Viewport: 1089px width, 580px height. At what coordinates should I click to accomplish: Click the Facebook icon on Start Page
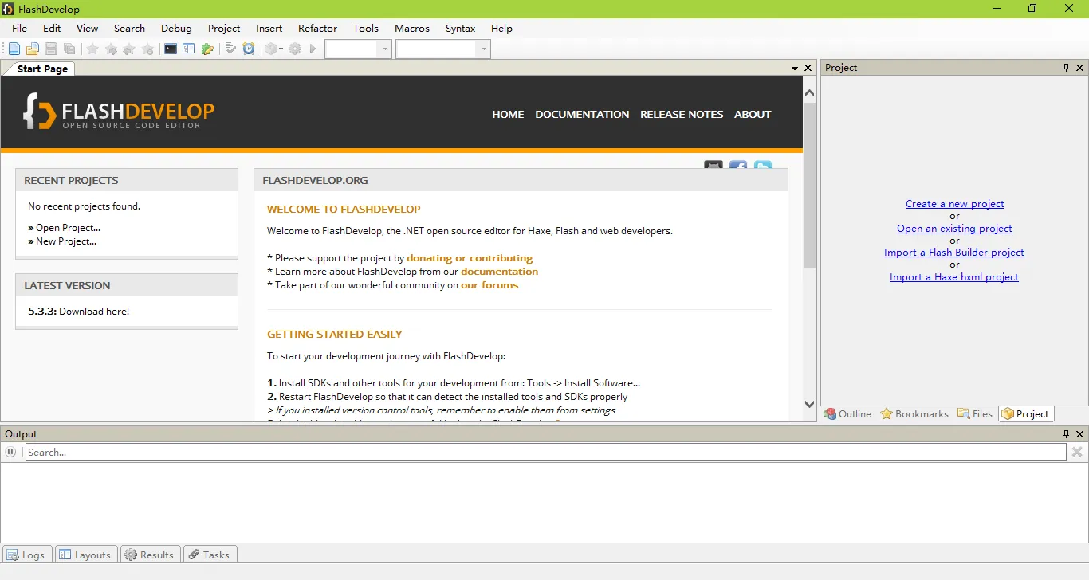coord(738,167)
